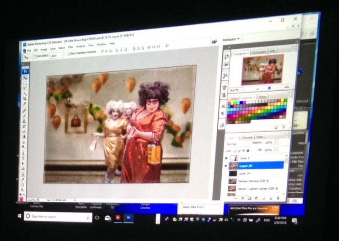This screenshot has width=339, height=241.
Task: Hide Layer 3 with eye icon
Action: [226, 158]
